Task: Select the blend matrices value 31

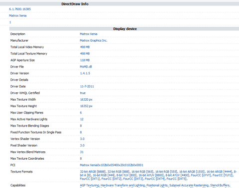Action: tap(82, 152)
